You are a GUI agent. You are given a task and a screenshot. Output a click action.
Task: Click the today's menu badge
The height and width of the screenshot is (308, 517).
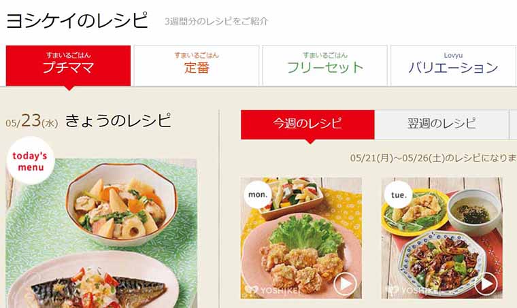pos(30,160)
